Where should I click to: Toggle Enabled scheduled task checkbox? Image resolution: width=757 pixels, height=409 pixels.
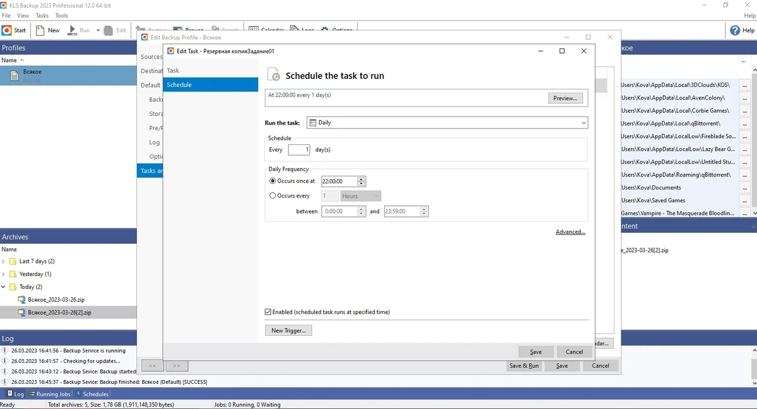coord(268,312)
